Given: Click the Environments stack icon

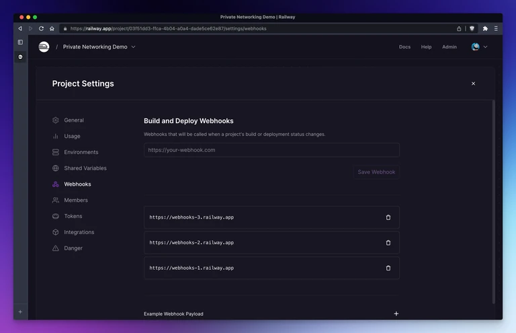Looking at the screenshot, I should (x=56, y=152).
